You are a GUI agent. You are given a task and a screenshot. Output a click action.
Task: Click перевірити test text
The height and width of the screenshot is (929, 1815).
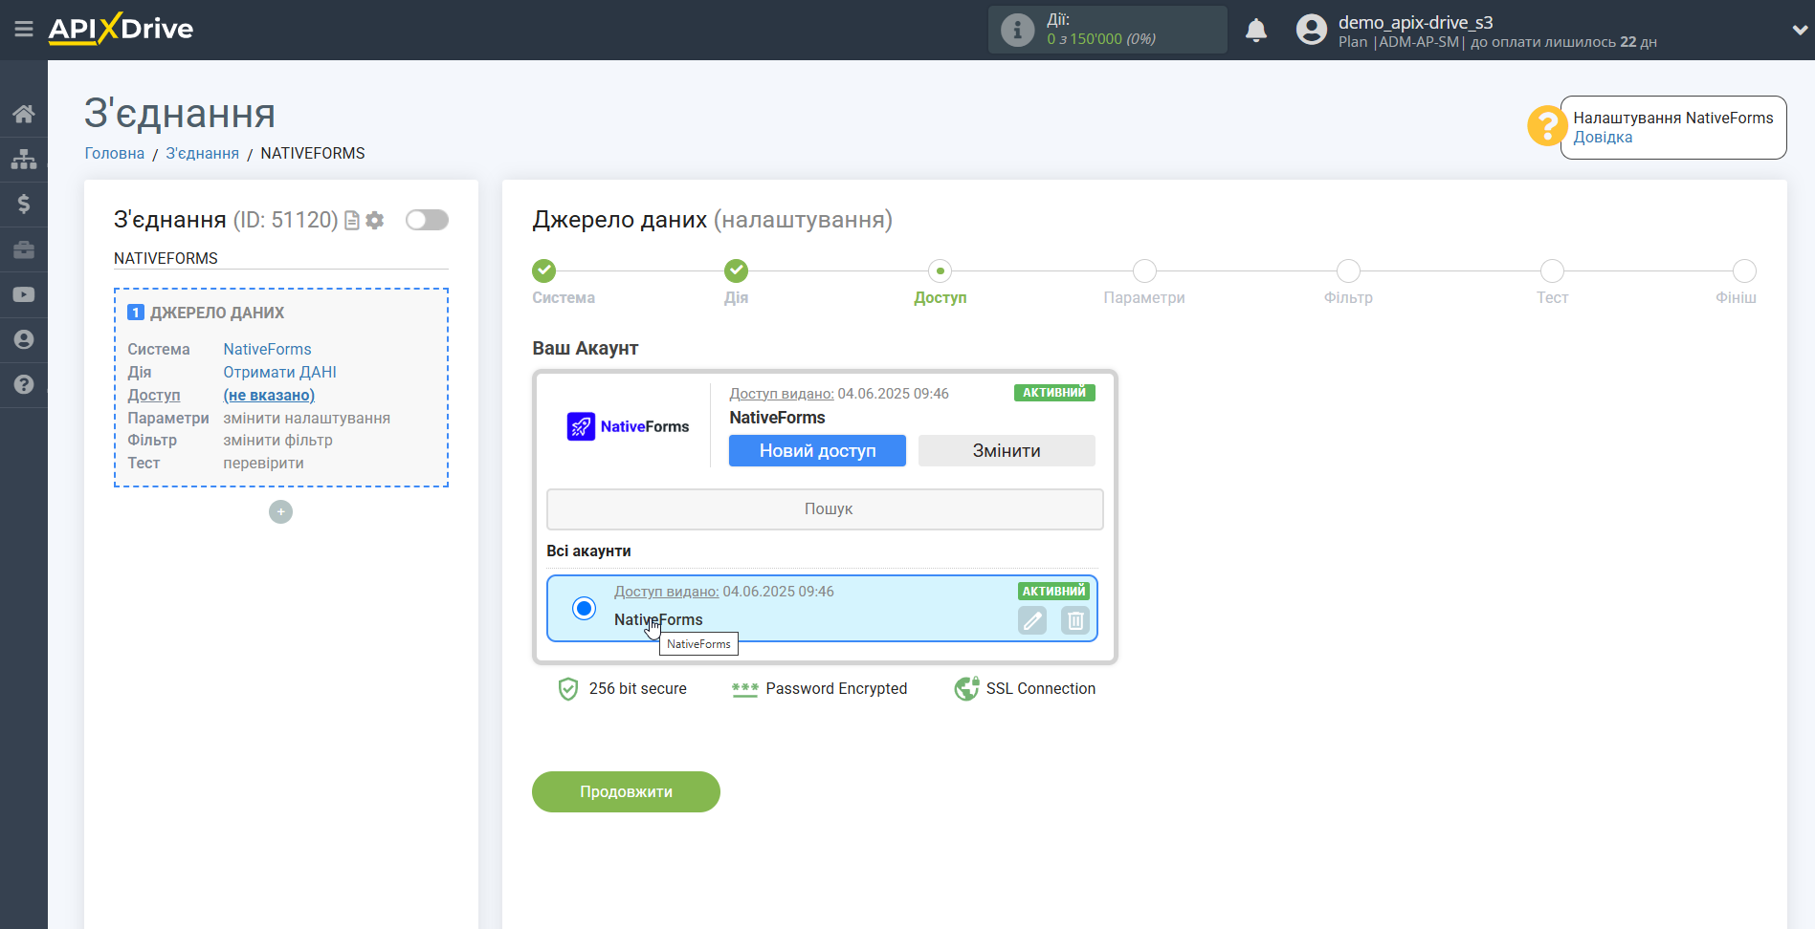pyautogui.click(x=263, y=463)
